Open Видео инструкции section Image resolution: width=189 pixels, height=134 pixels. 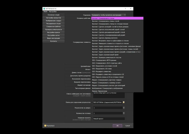click(x=53, y=38)
